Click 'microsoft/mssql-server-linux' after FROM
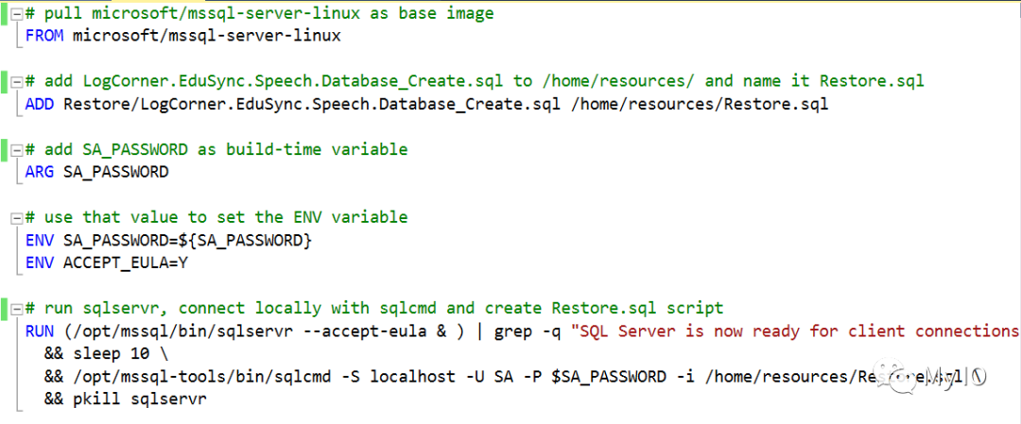This screenshot has height=424, width=1021. tap(206, 36)
